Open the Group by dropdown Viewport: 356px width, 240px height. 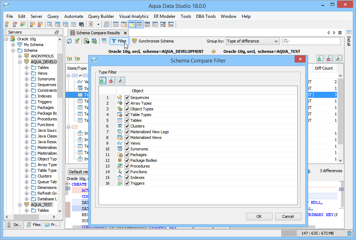click(252, 41)
